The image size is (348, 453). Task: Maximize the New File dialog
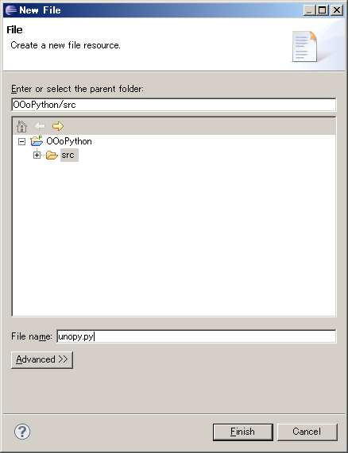click(323, 10)
